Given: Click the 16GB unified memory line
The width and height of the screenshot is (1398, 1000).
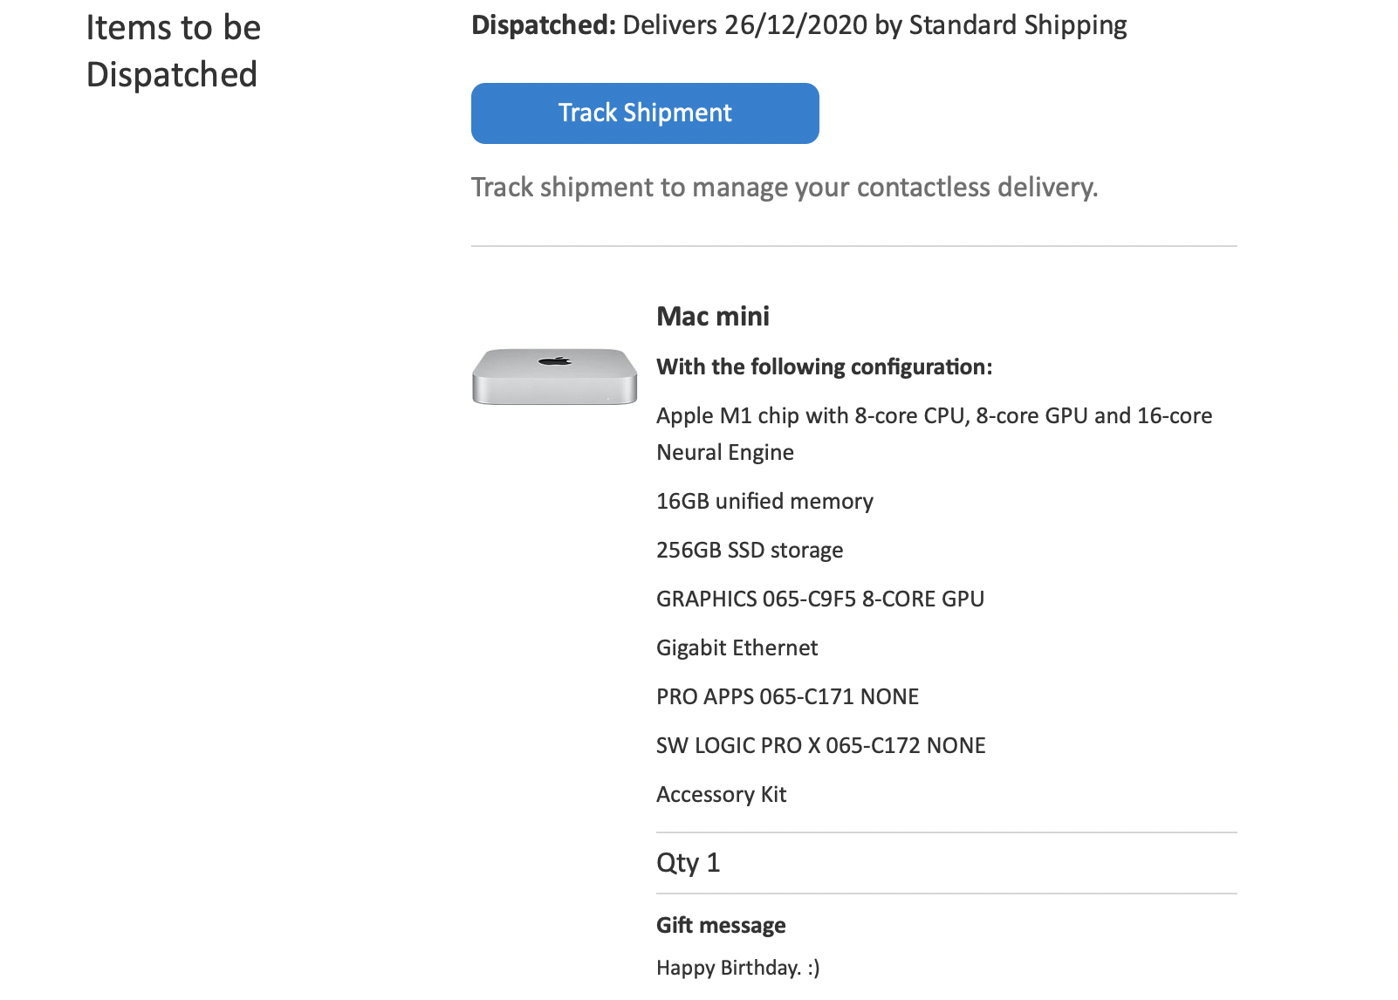Looking at the screenshot, I should [x=764, y=501].
